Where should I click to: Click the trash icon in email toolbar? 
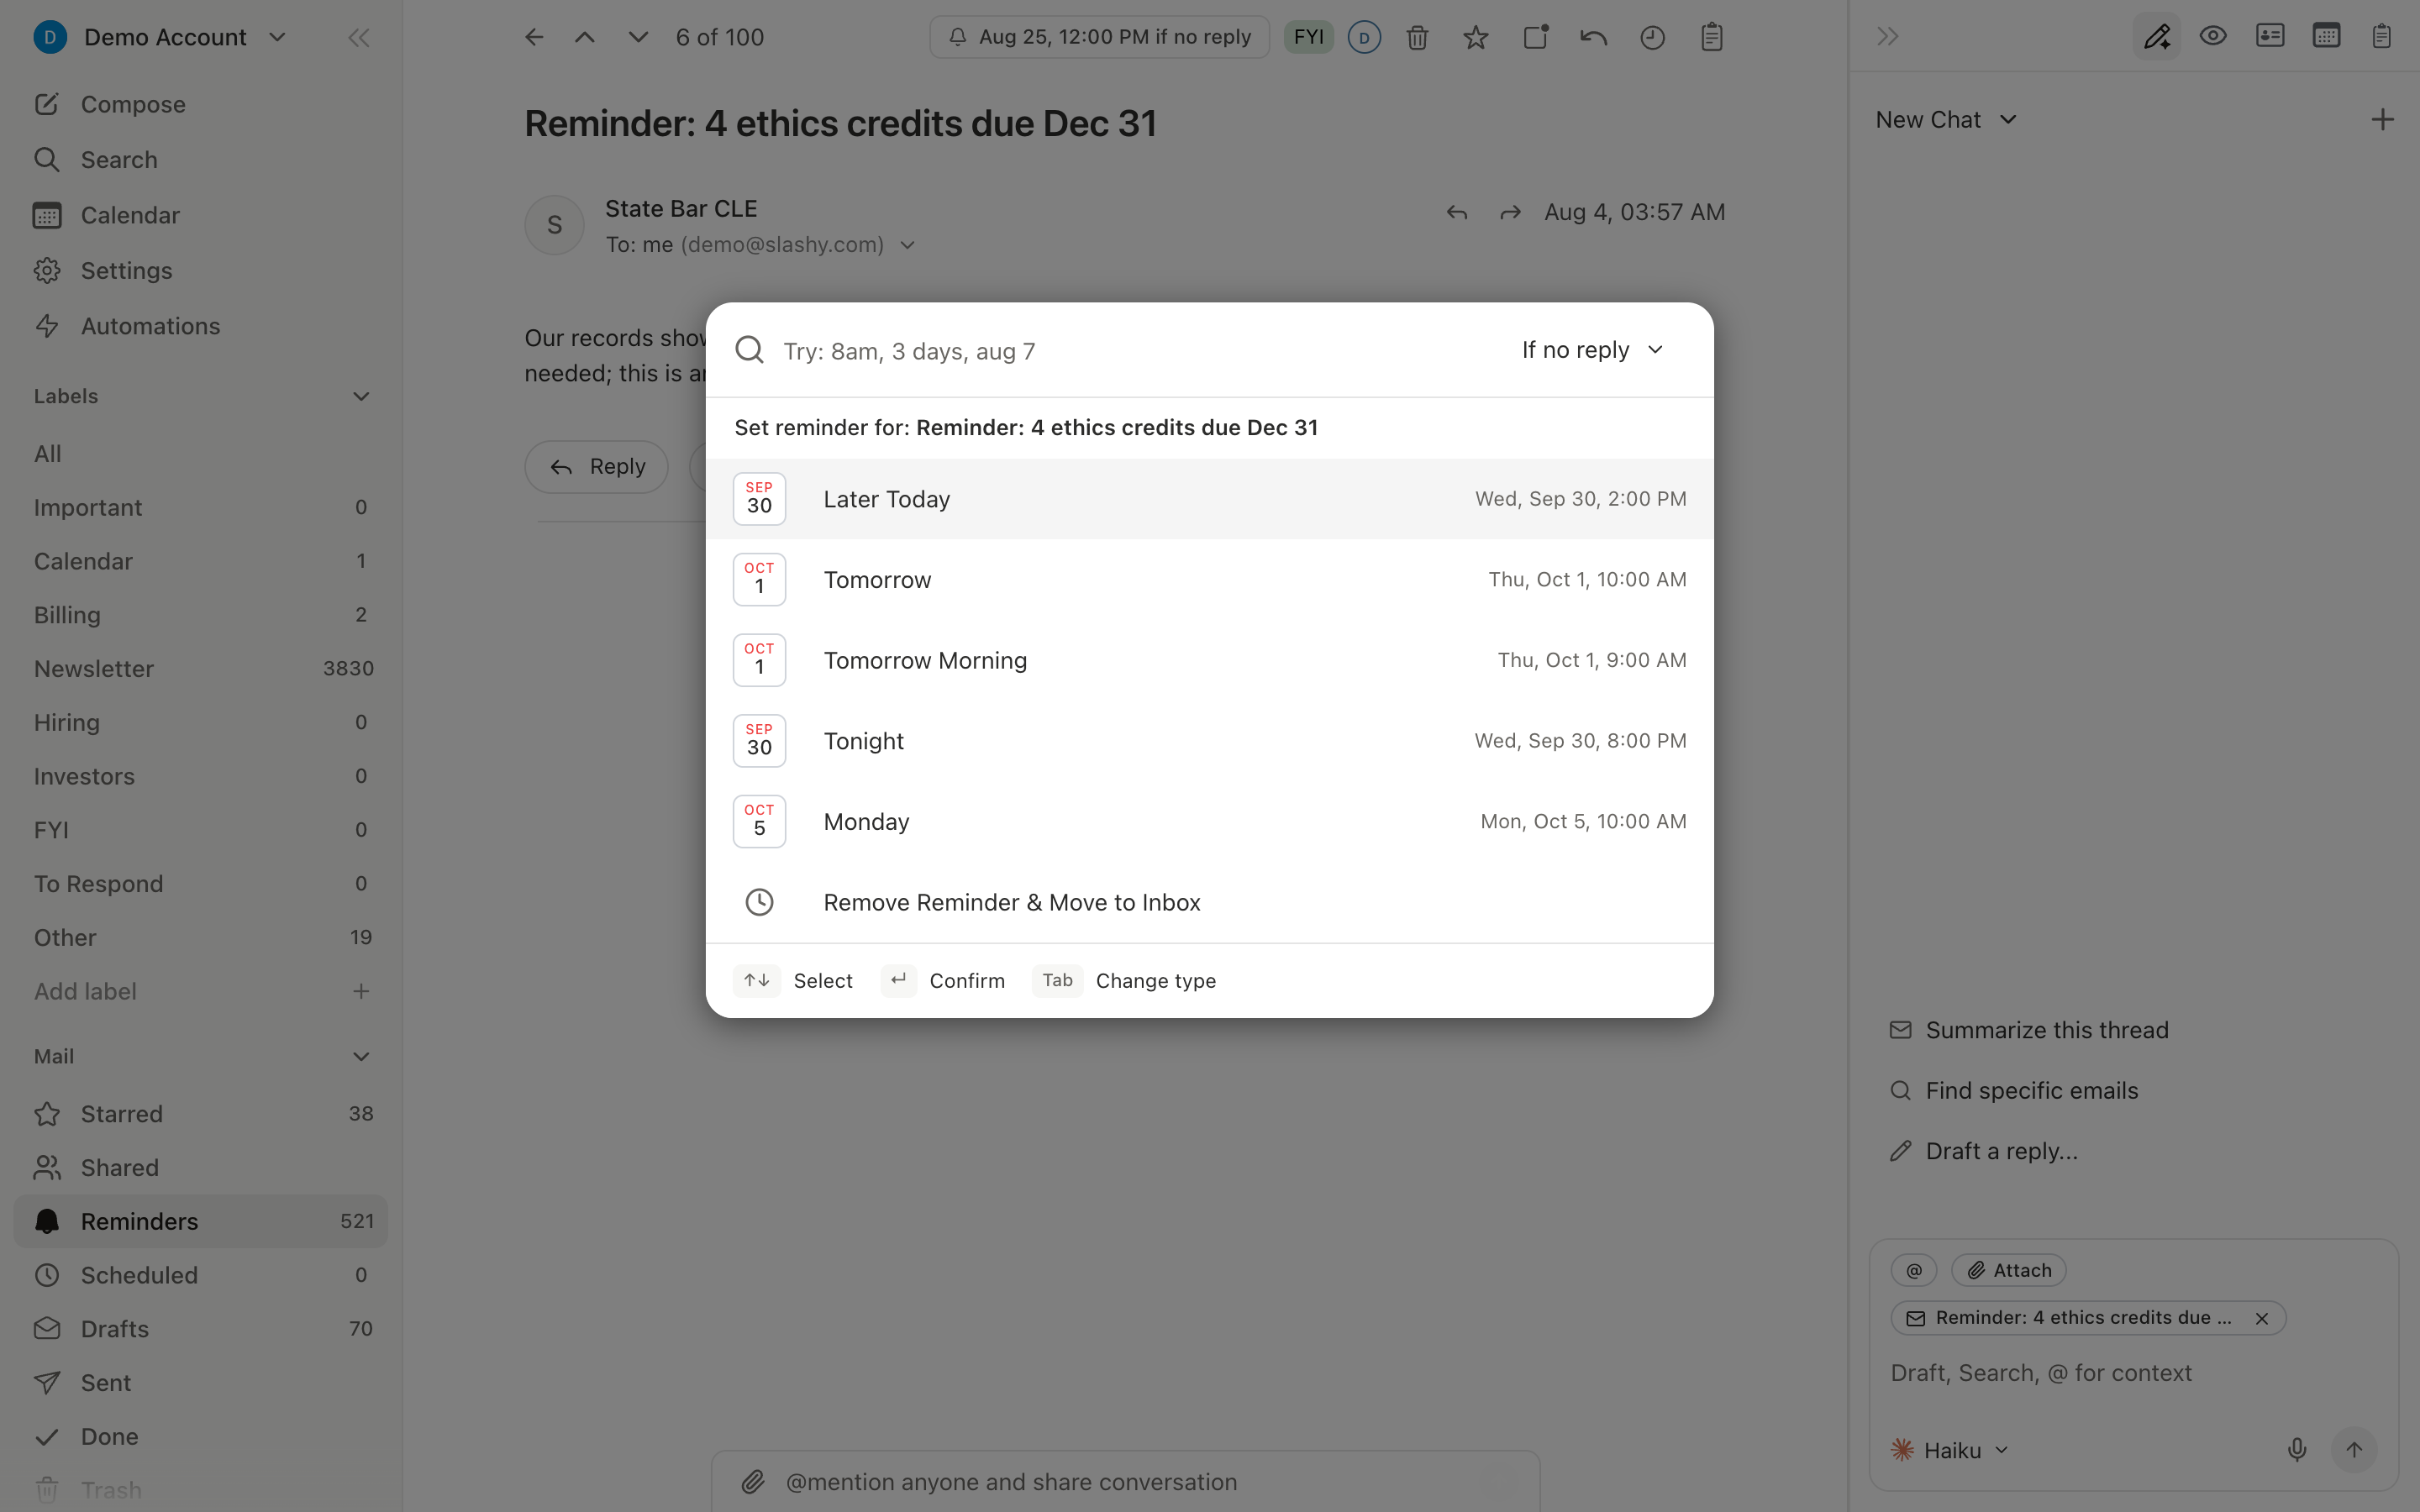click(x=1417, y=38)
